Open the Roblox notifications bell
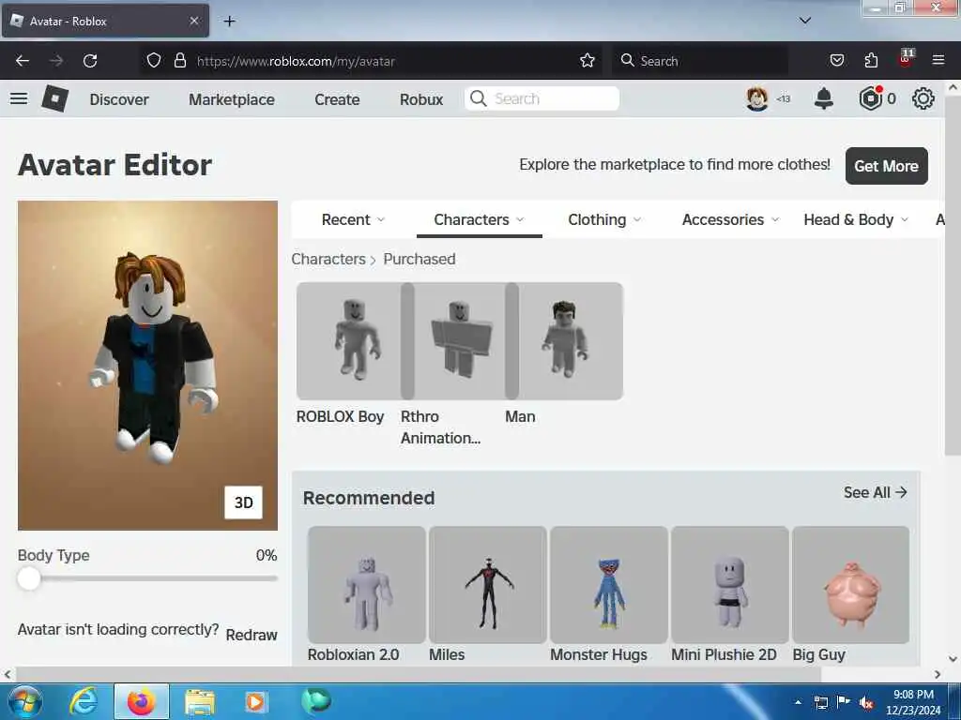Viewport: 961px width, 720px height. coord(824,98)
